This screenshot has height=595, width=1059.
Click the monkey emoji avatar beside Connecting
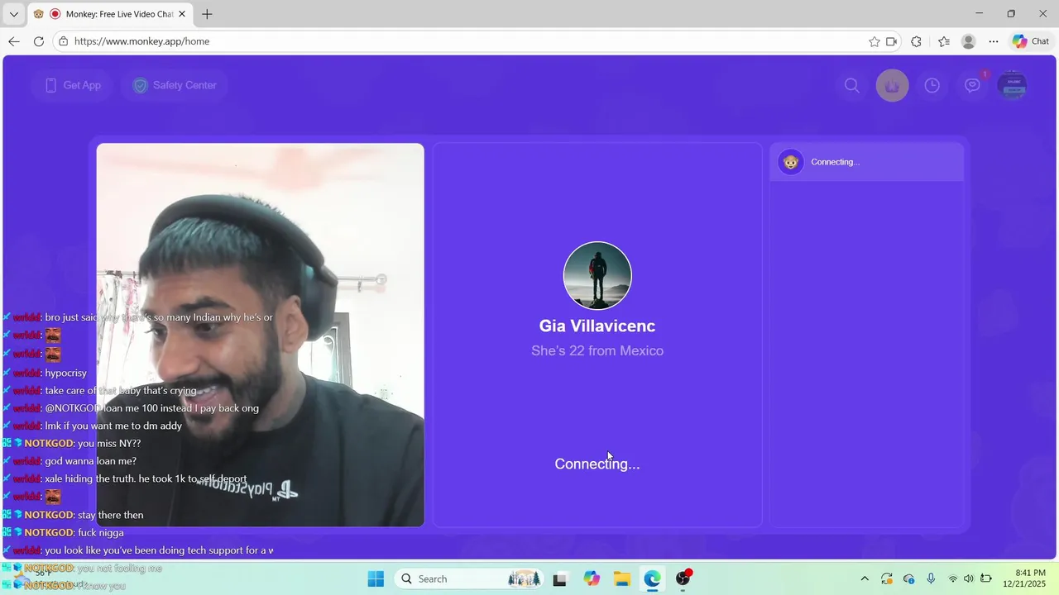[791, 162]
